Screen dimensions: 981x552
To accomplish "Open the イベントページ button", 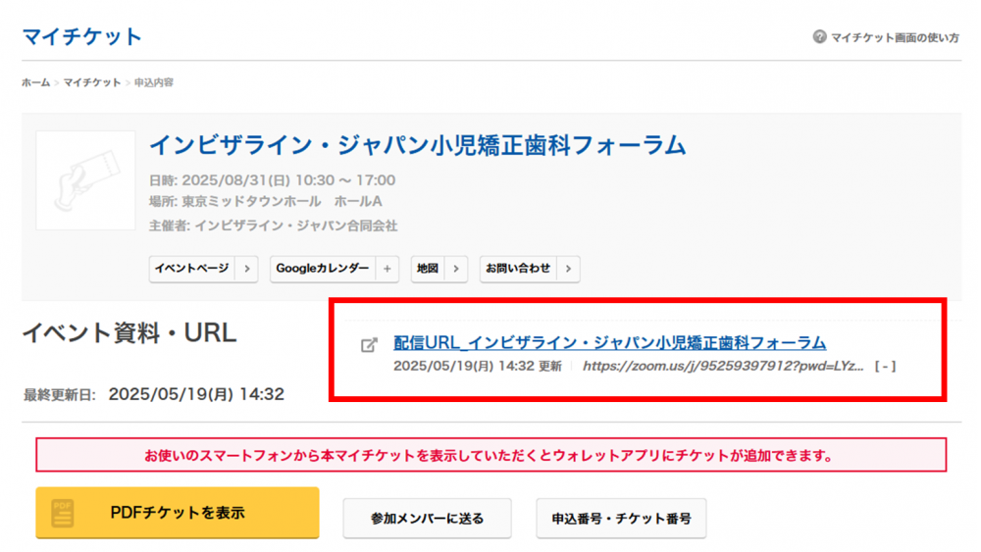I will pos(191,269).
